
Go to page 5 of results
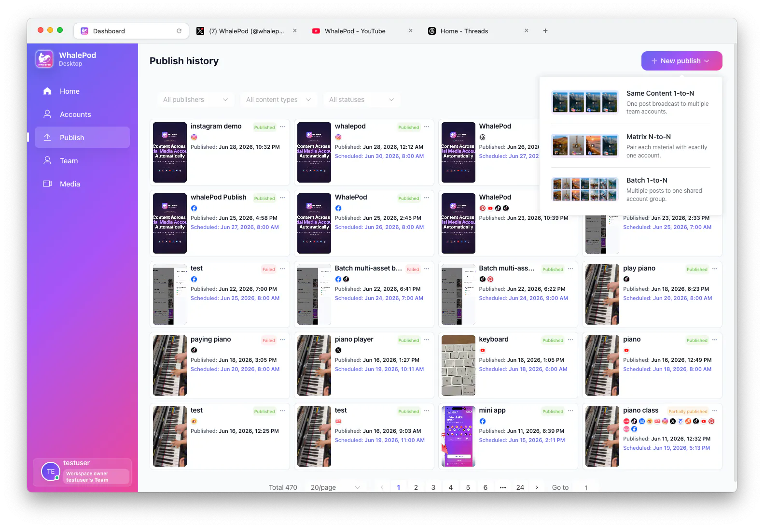(468, 487)
